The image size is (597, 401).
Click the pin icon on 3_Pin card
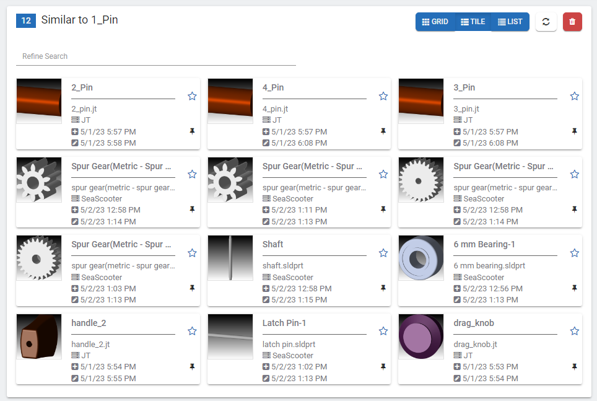[574, 131]
